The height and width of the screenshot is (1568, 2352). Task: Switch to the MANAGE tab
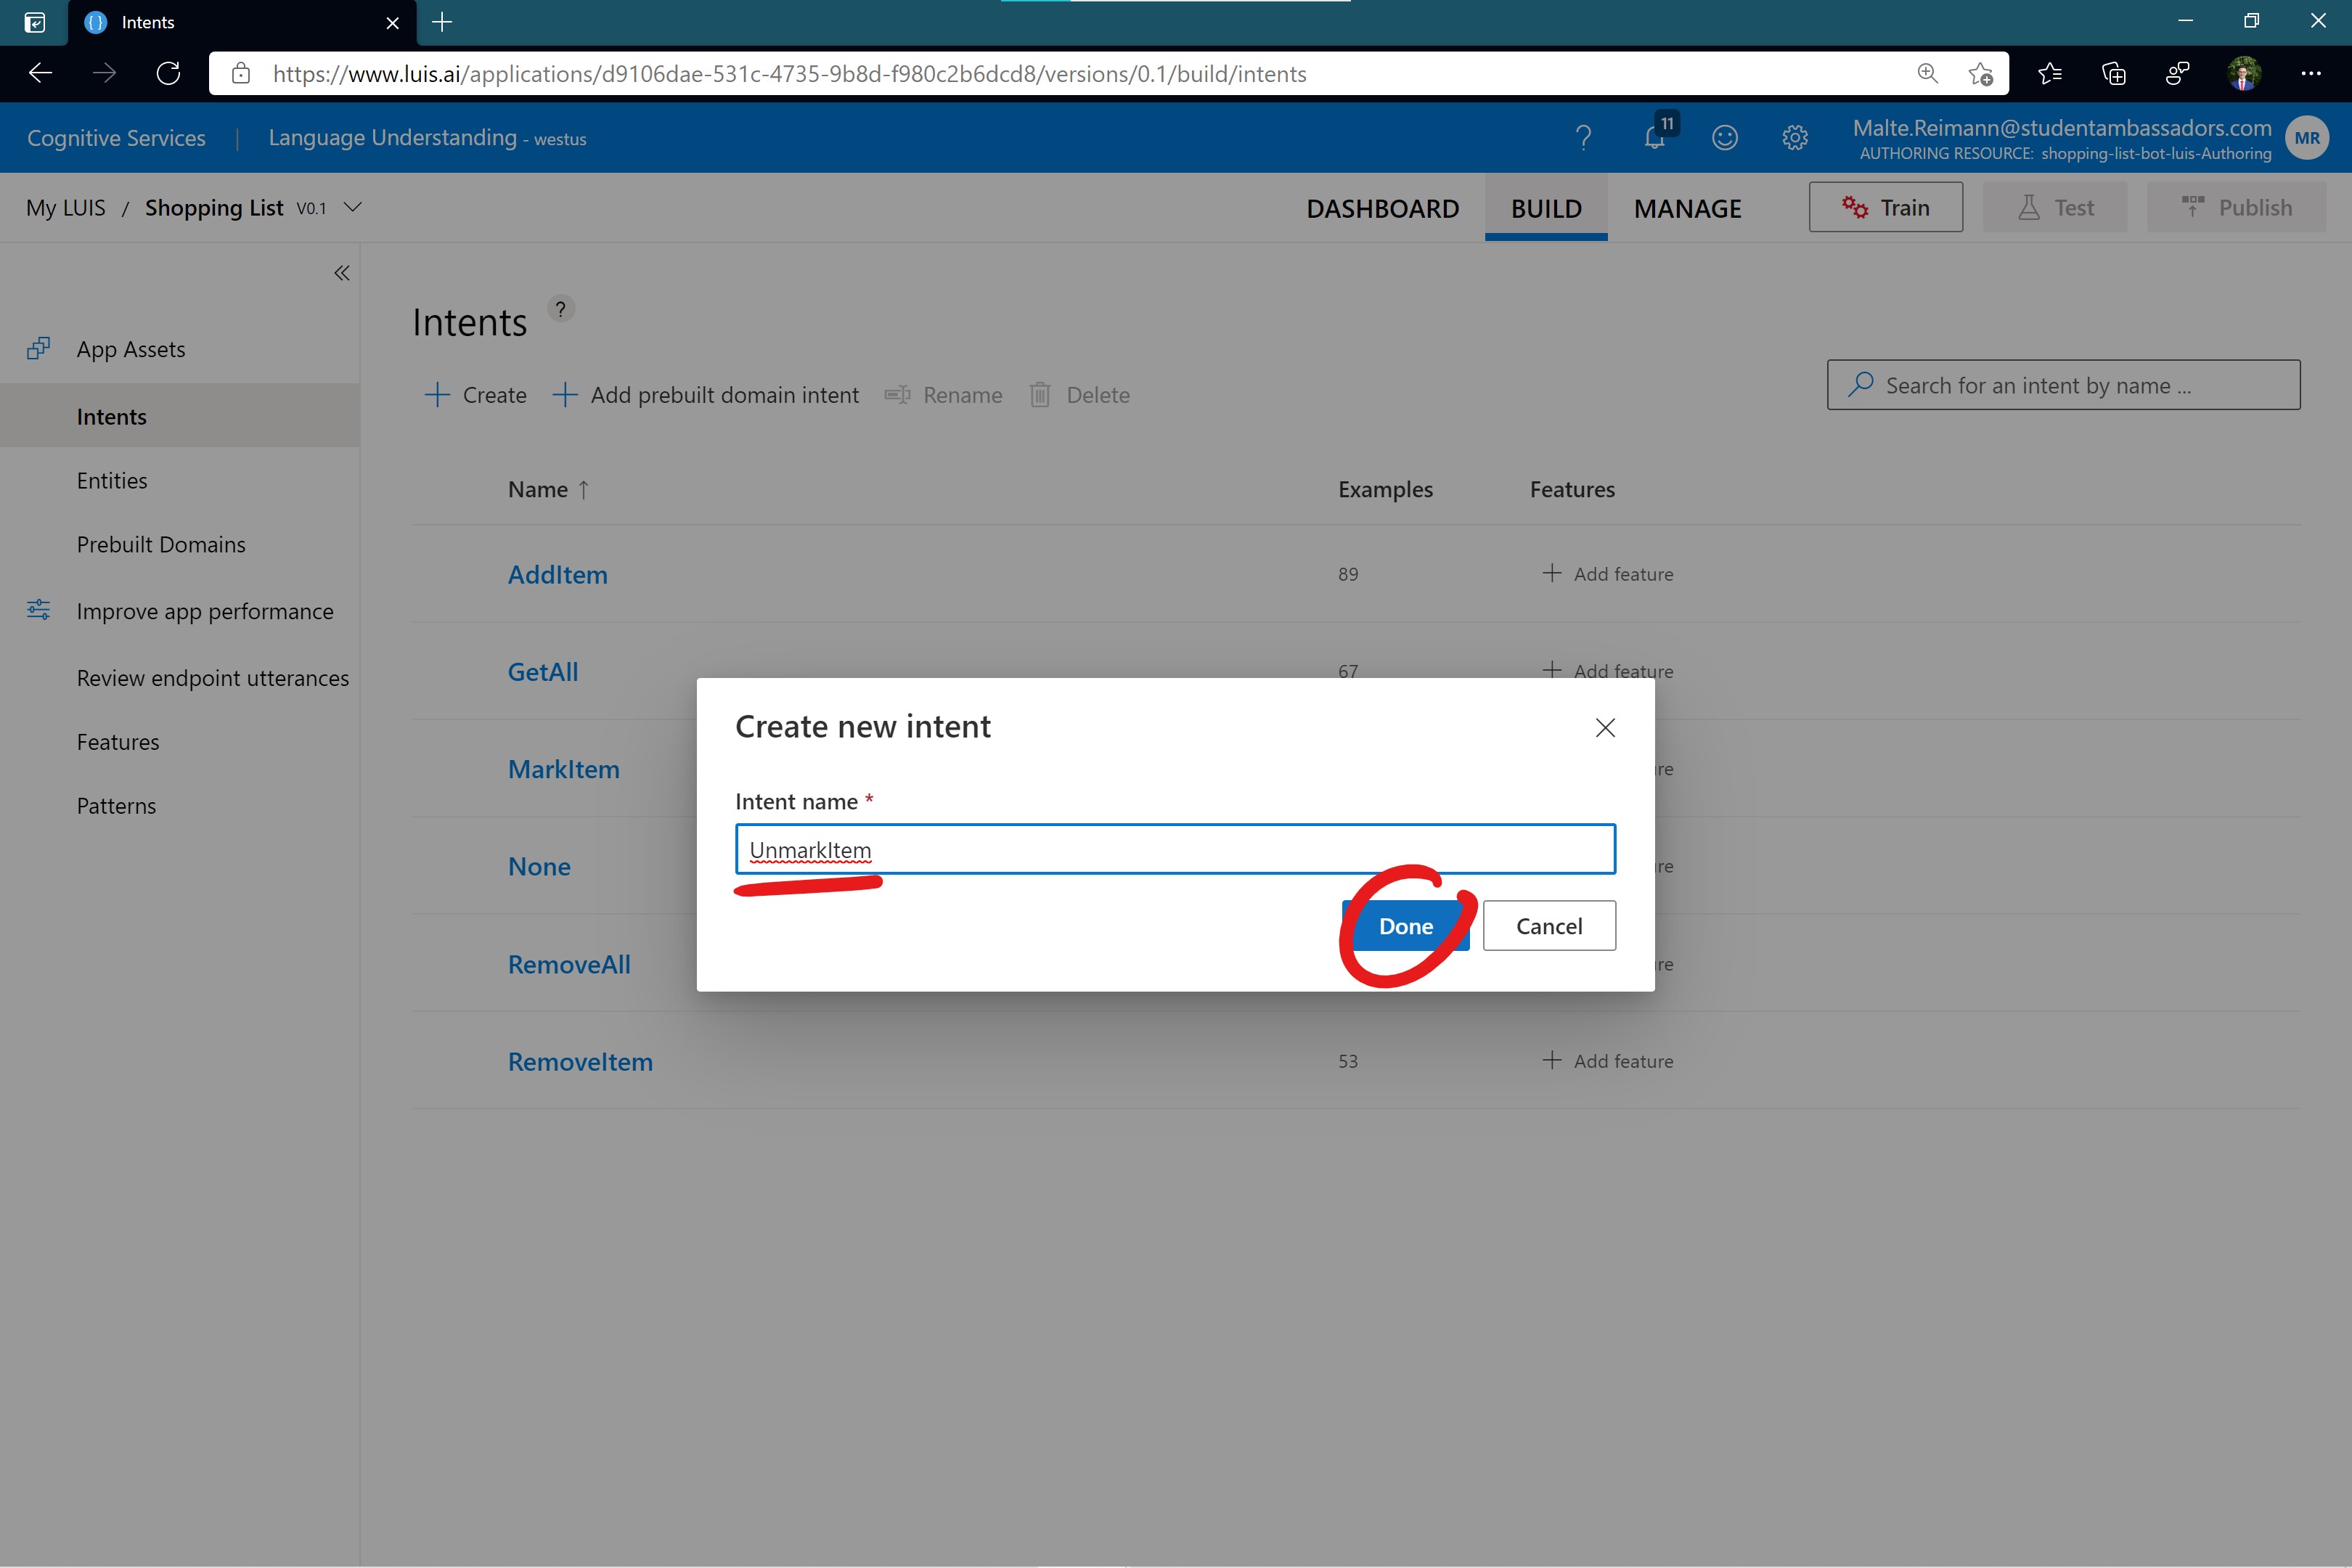point(1687,208)
